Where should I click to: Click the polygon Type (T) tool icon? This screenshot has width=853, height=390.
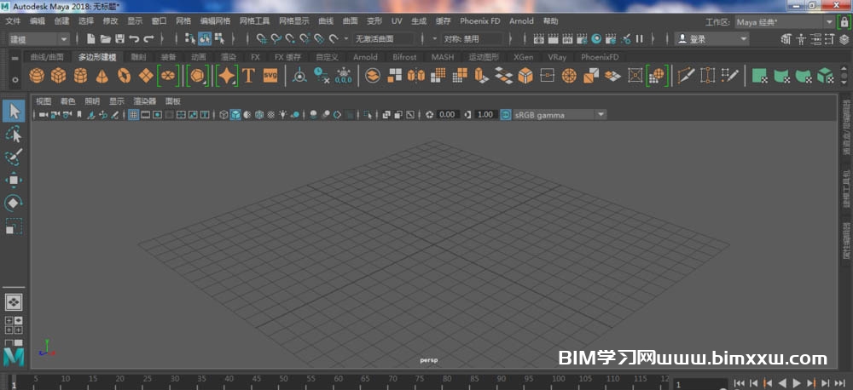click(x=248, y=76)
